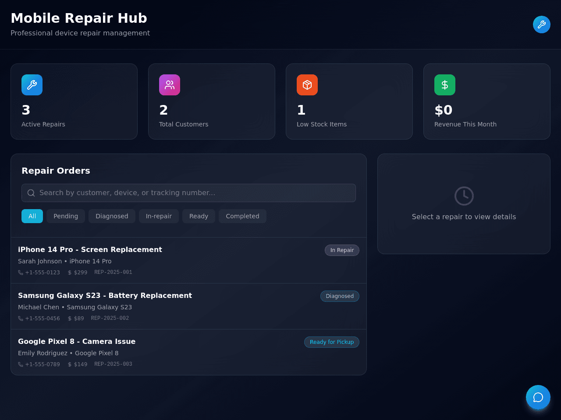Click the Diagnosed status badge on Samsung order
561x420 pixels.
(340, 296)
